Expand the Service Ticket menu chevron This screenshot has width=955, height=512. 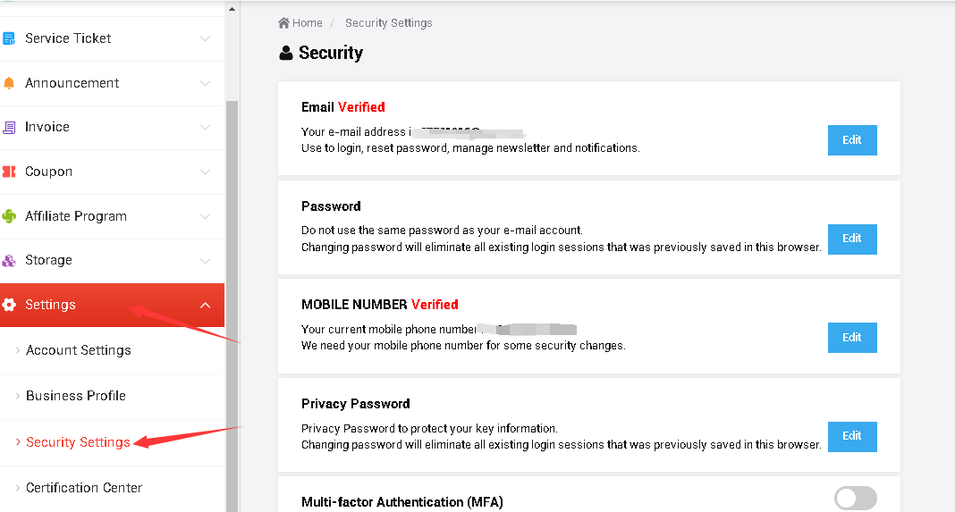tap(206, 38)
